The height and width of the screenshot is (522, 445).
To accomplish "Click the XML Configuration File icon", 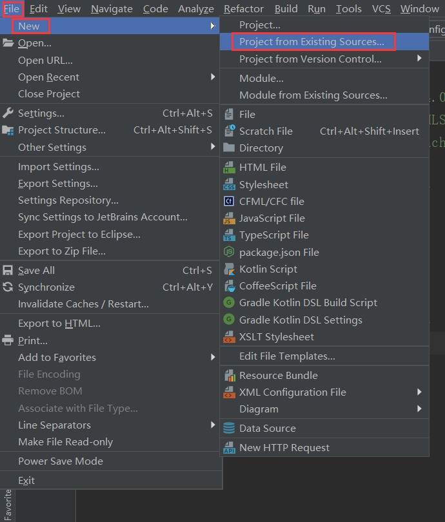I will (229, 392).
